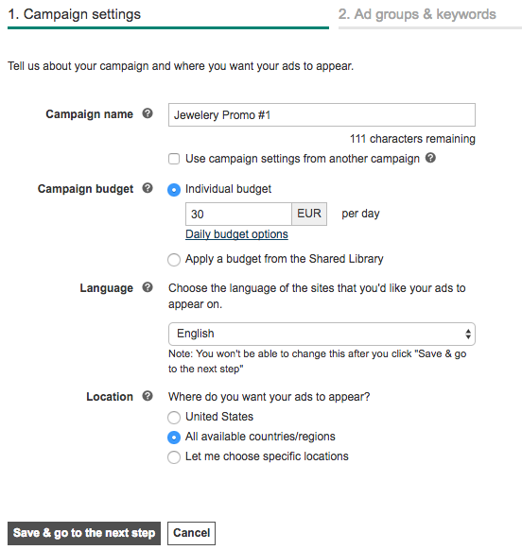The height and width of the screenshot is (550, 522).
Task: Open the English language dropdown
Action: 322,334
